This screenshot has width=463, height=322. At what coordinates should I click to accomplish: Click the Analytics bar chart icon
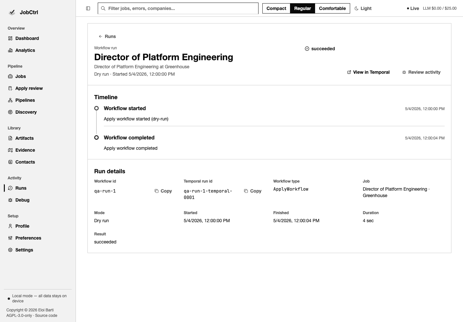point(10,50)
